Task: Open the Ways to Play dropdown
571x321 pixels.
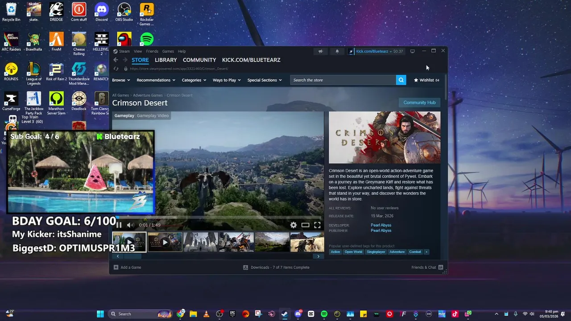Action: (x=227, y=80)
